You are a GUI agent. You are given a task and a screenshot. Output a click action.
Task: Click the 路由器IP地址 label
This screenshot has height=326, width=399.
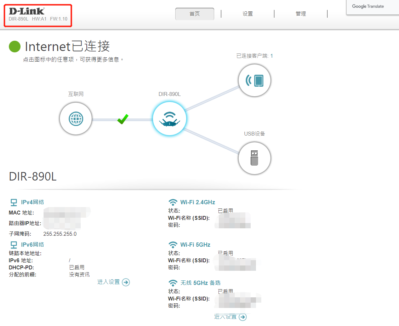click(x=25, y=223)
